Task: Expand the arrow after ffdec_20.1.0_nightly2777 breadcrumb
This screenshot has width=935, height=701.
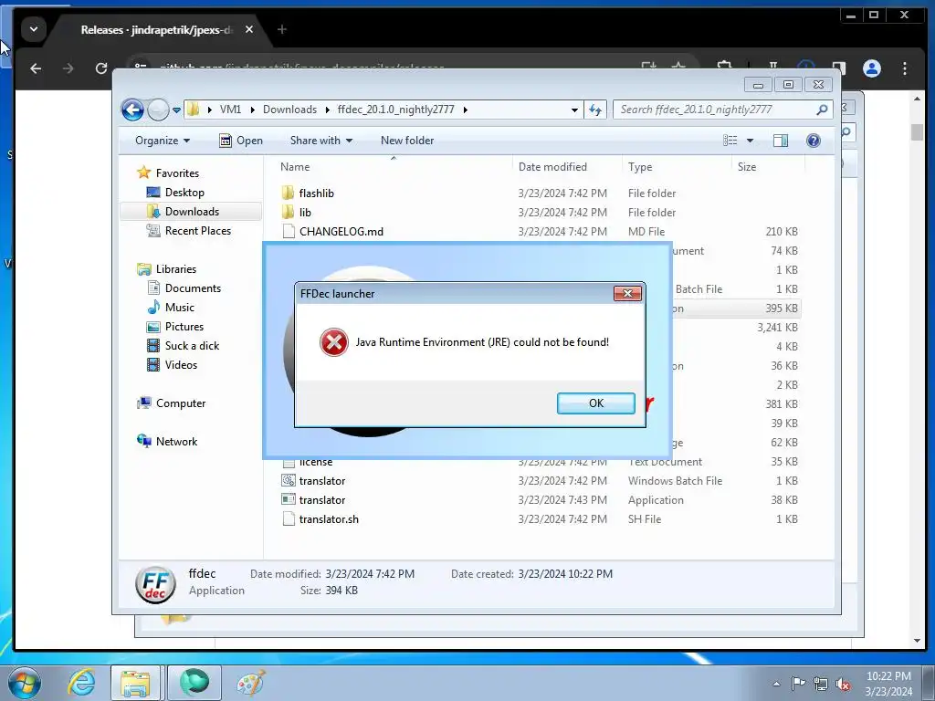Action: pos(465,110)
